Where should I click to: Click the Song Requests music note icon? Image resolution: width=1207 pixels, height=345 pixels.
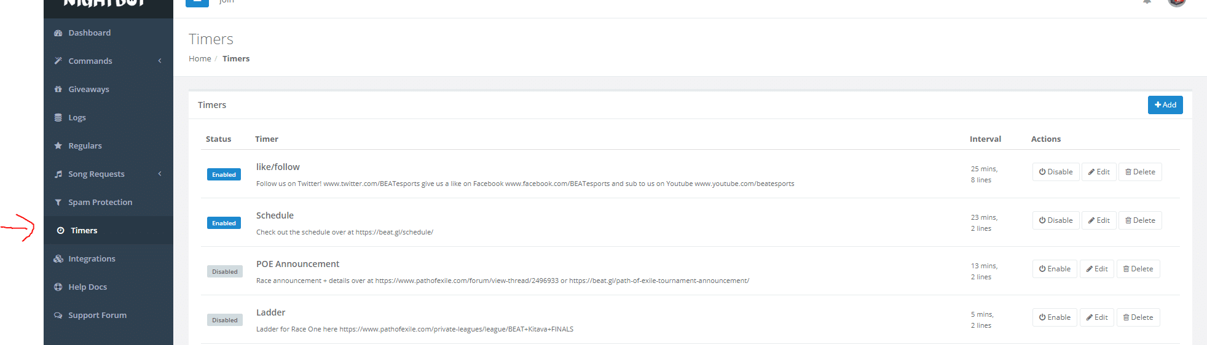tap(58, 174)
